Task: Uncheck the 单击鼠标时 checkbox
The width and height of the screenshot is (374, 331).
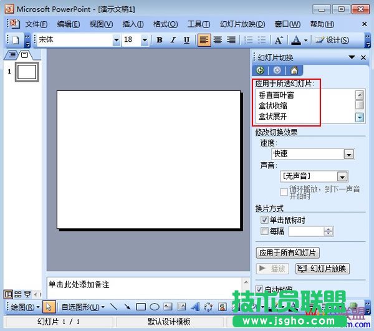Action: point(264,220)
